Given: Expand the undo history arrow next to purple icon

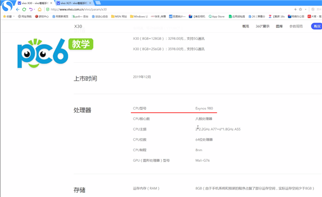Looking at the screenshot, I should (34, 10).
